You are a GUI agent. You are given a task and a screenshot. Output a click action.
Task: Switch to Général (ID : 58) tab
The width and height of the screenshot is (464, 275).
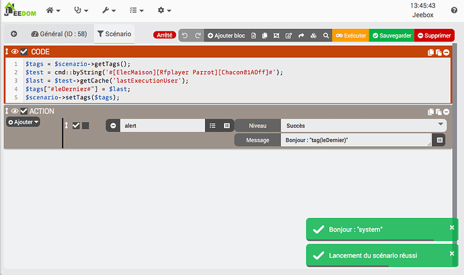(59, 34)
